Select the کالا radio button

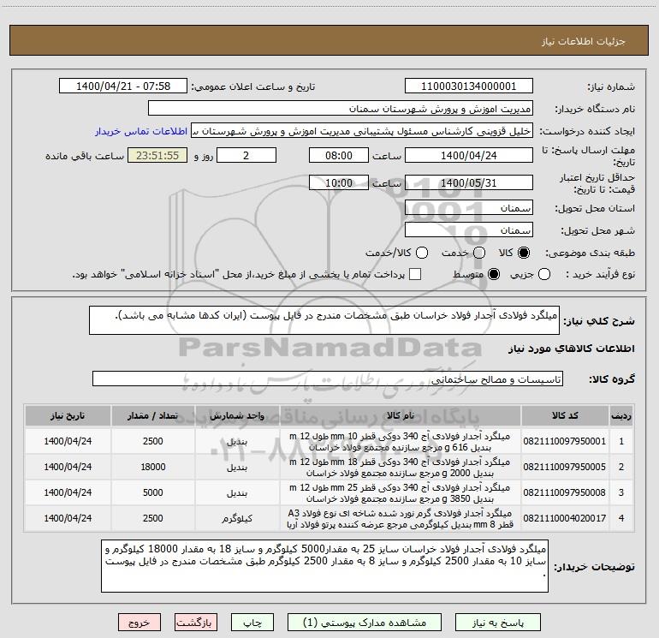click(x=524, y=253)
